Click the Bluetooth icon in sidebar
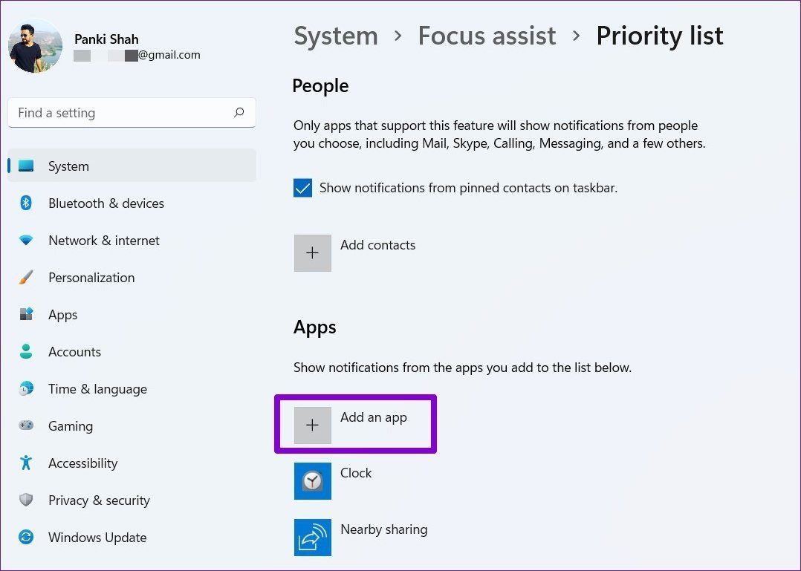 [x=26, y=203]
